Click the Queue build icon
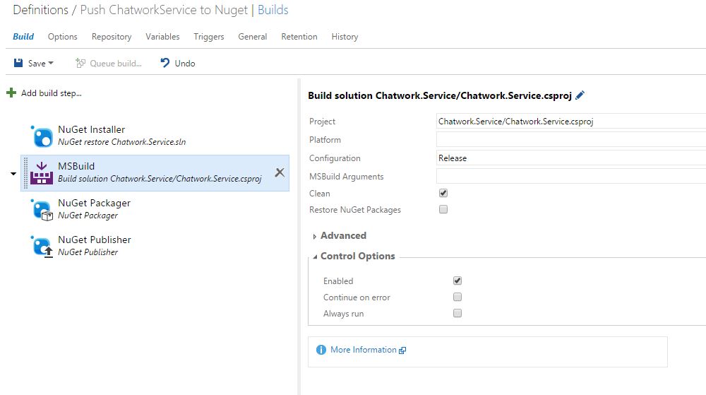This screenshot has width=706, height=395. [x=80, y=63]
